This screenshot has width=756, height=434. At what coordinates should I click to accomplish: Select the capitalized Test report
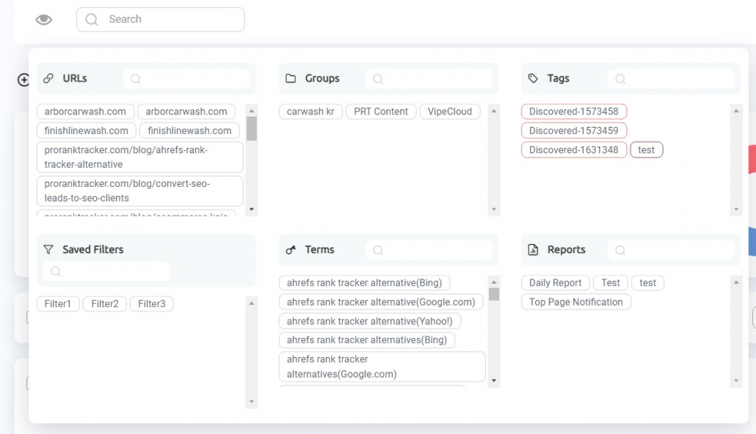point(611,283)
